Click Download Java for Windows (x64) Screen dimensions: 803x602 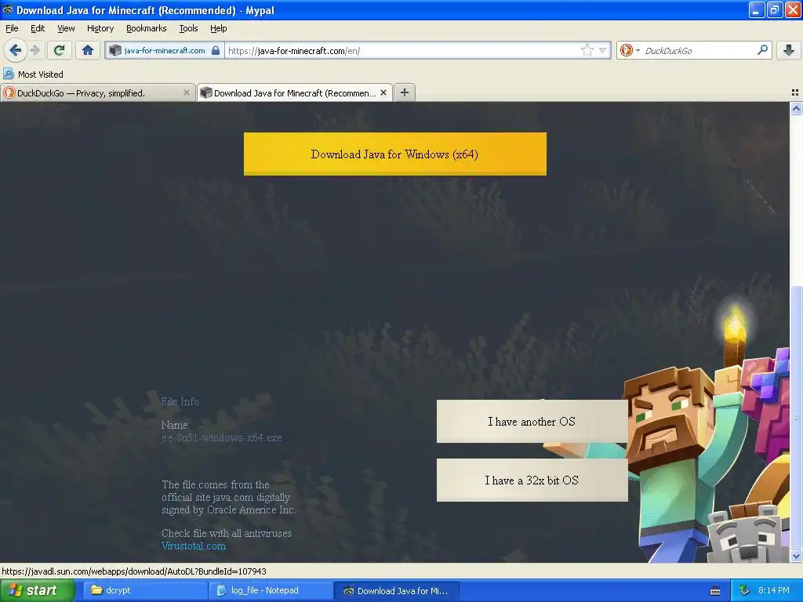click(x=395, y=154)
